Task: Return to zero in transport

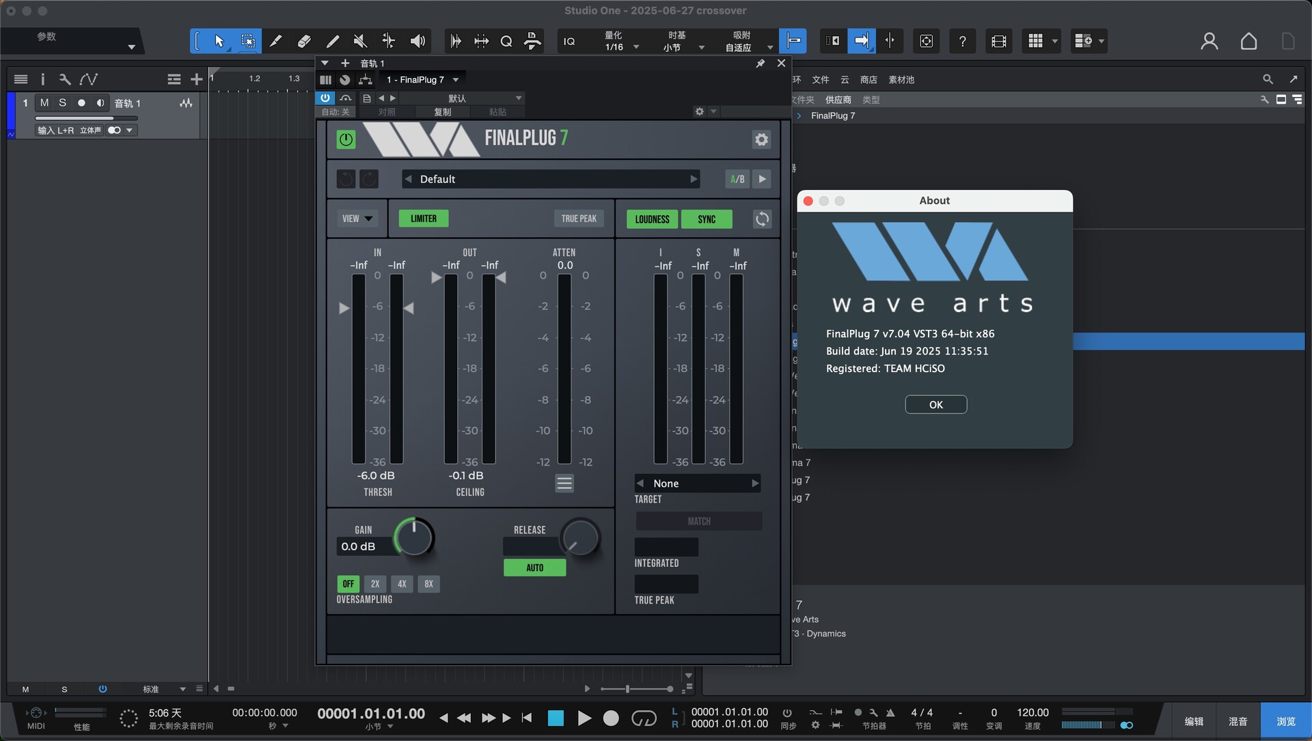Action: 526,718
